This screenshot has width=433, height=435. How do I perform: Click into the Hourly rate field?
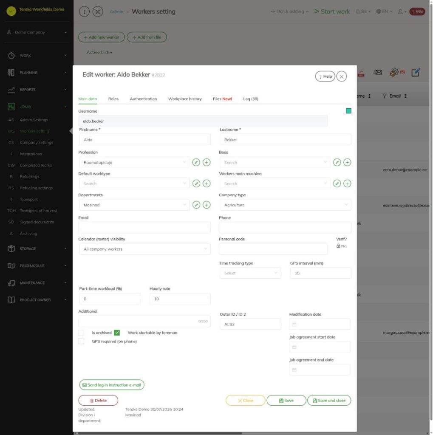180,299
